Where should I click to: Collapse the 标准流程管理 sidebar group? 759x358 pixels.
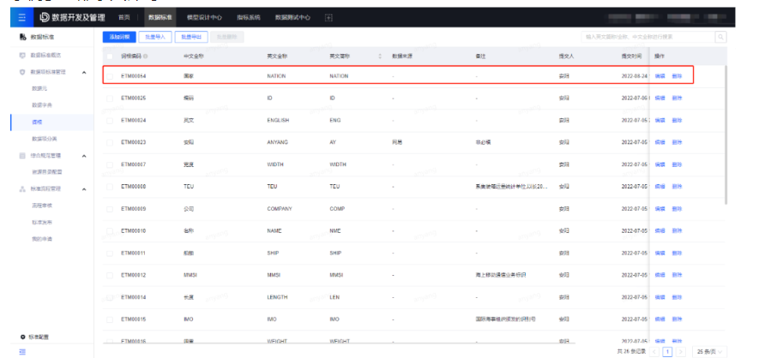click(84, 189)
